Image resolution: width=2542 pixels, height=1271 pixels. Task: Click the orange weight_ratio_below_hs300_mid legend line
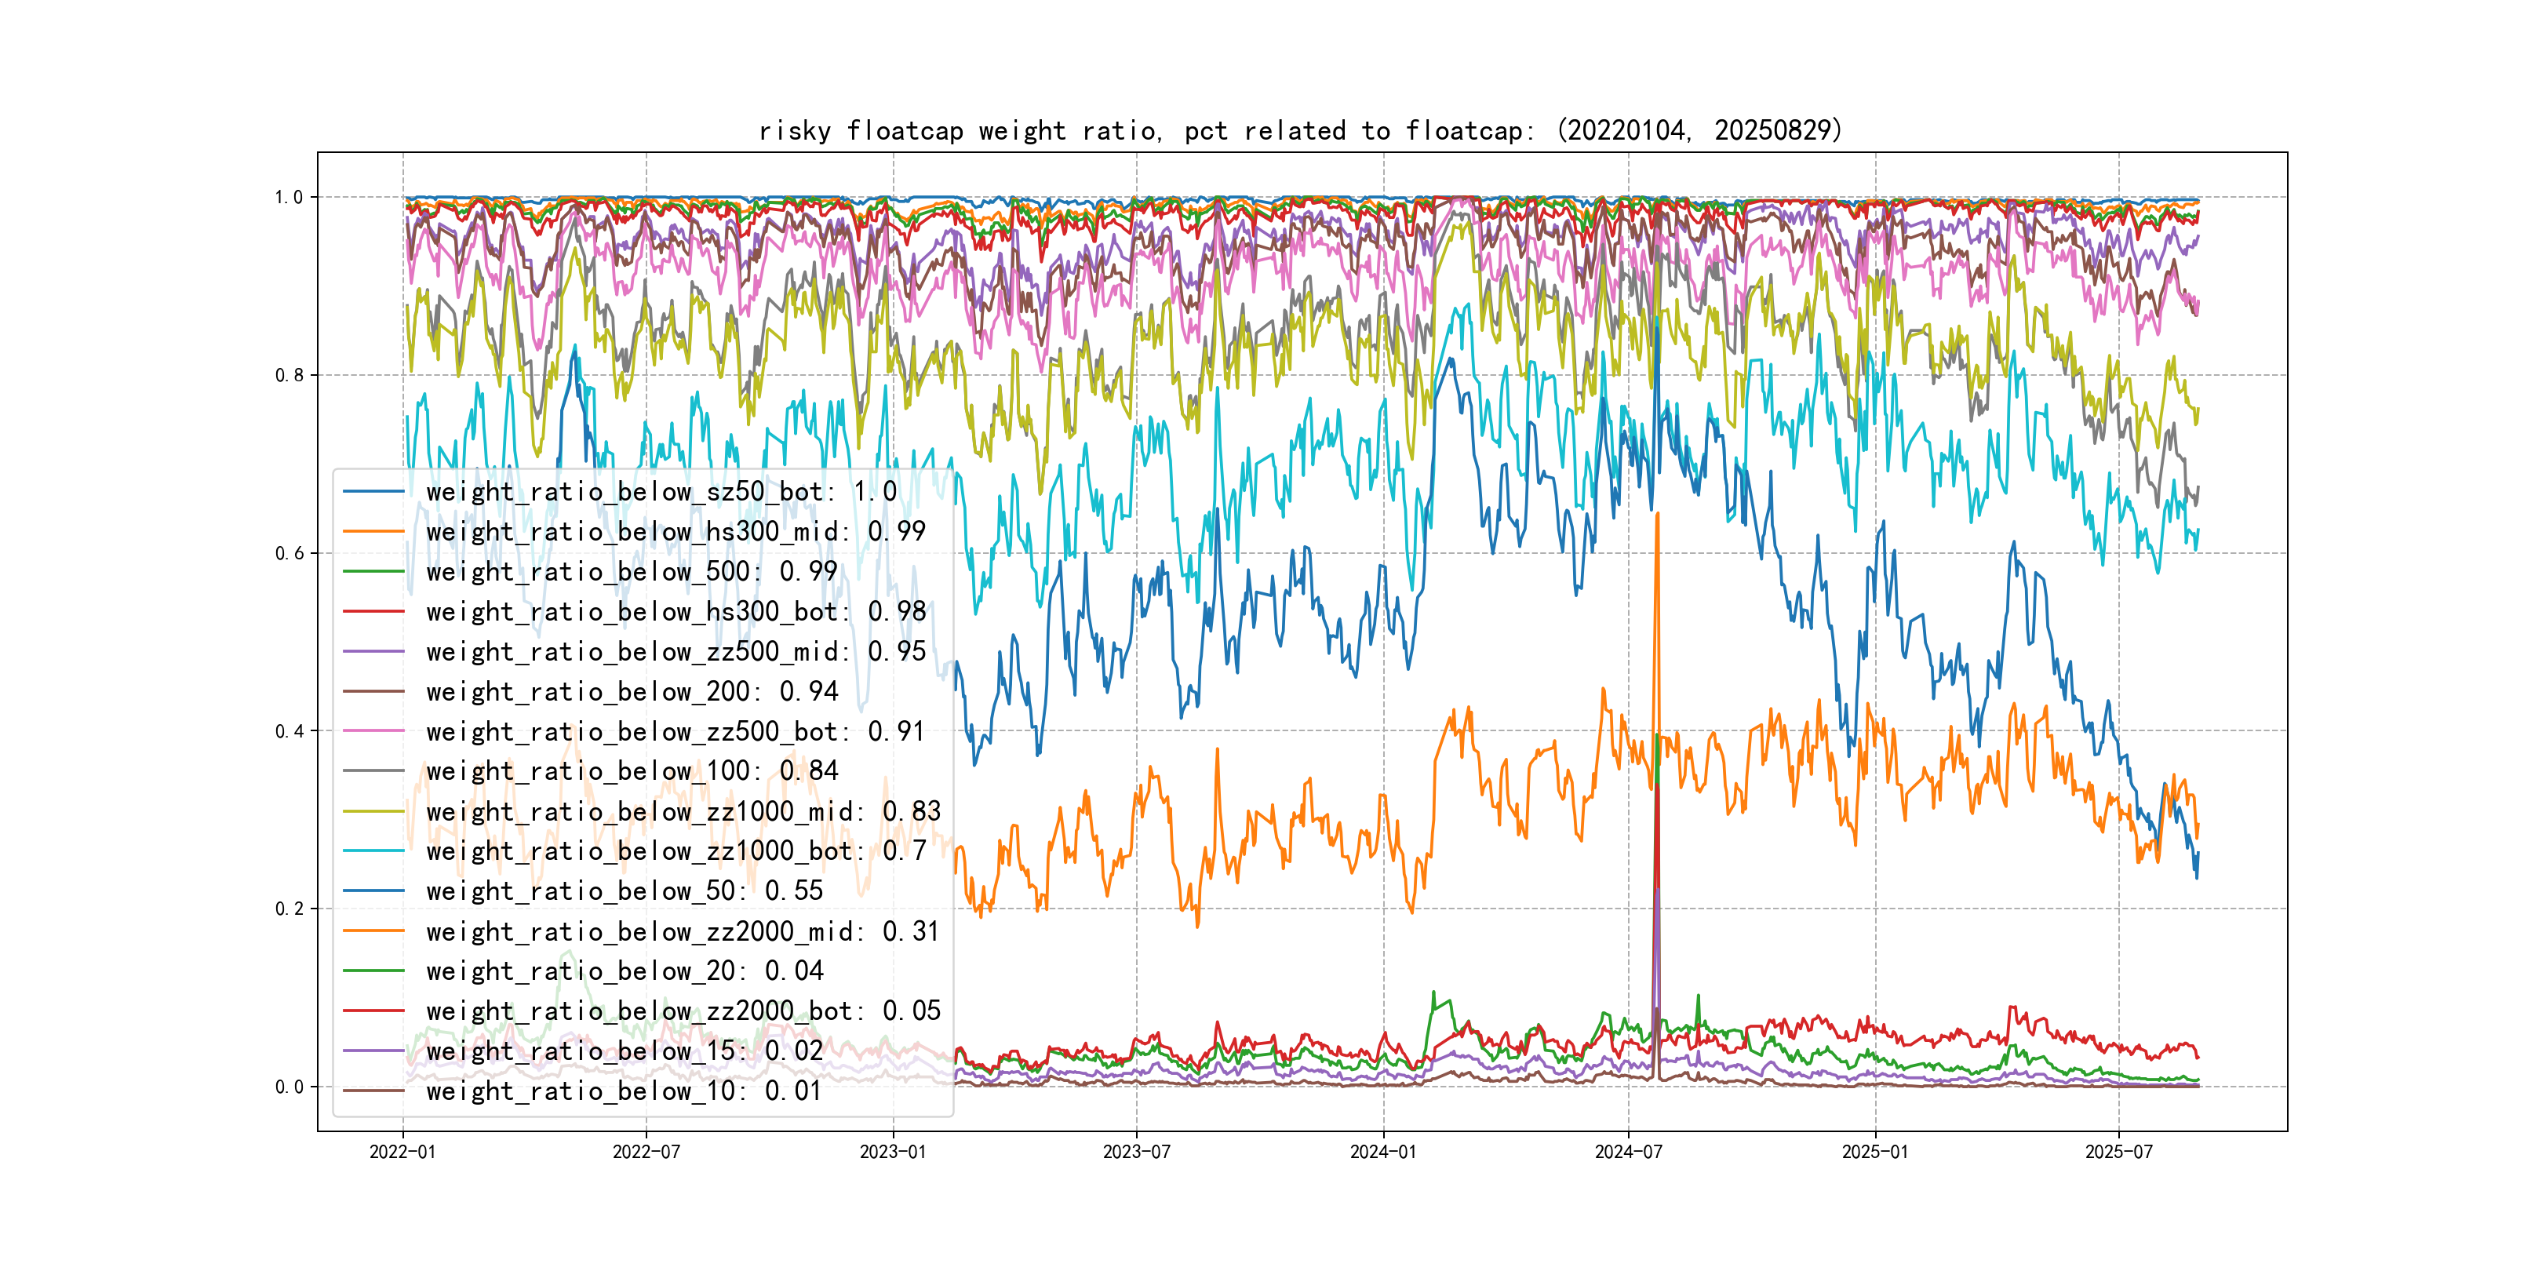tap(373, 532)
